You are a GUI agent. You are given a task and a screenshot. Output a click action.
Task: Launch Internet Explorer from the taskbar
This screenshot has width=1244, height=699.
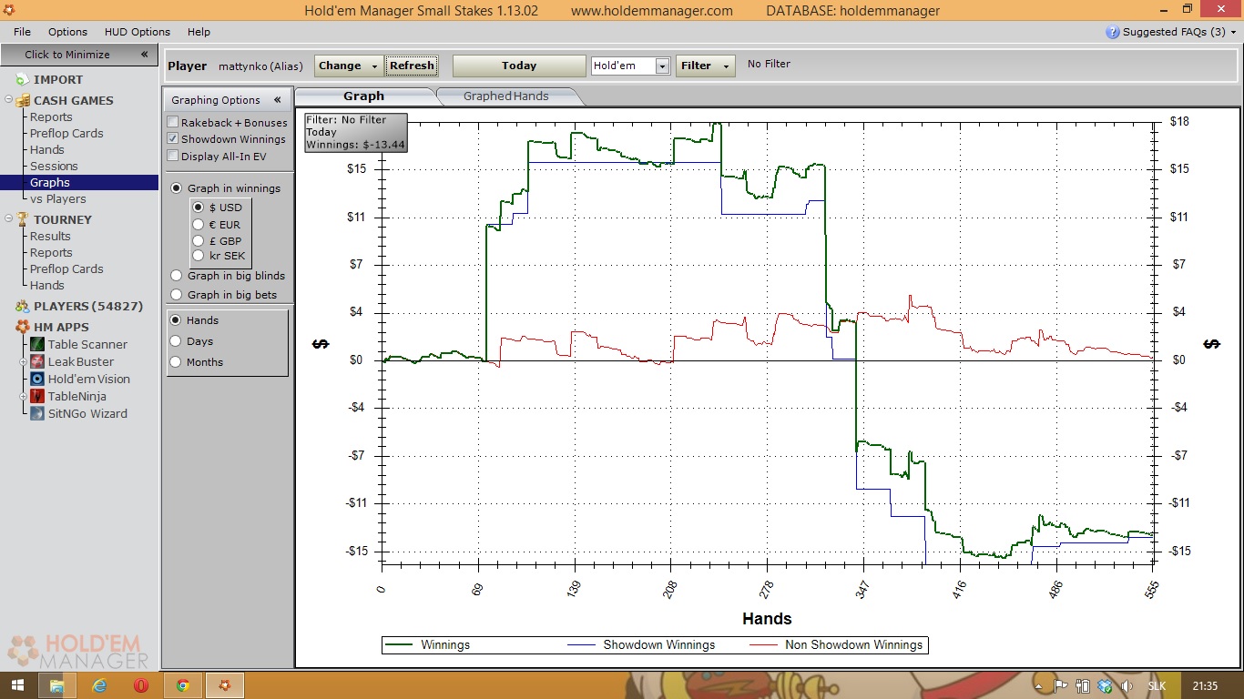[99, 685]
